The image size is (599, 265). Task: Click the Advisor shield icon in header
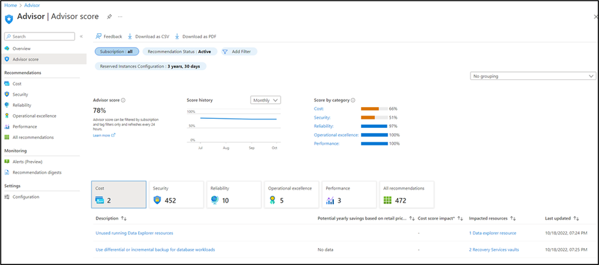[x=9, y=18]
